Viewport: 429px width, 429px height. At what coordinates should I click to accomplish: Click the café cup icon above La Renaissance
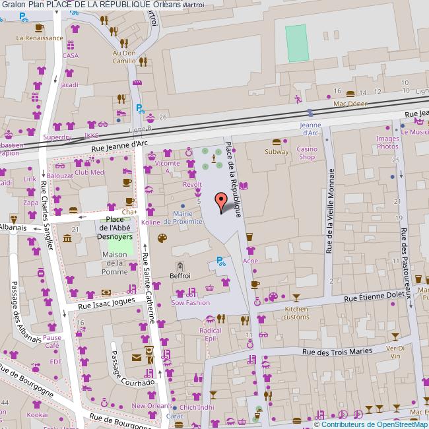pos(40,28)
